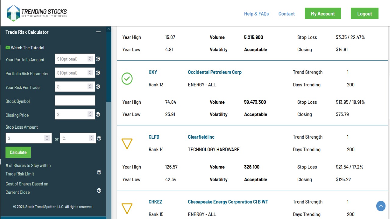The image size is (390, 219).
Task: Collapse the Trade Risk Calculator panel
Action: click(x=98, y=32)
